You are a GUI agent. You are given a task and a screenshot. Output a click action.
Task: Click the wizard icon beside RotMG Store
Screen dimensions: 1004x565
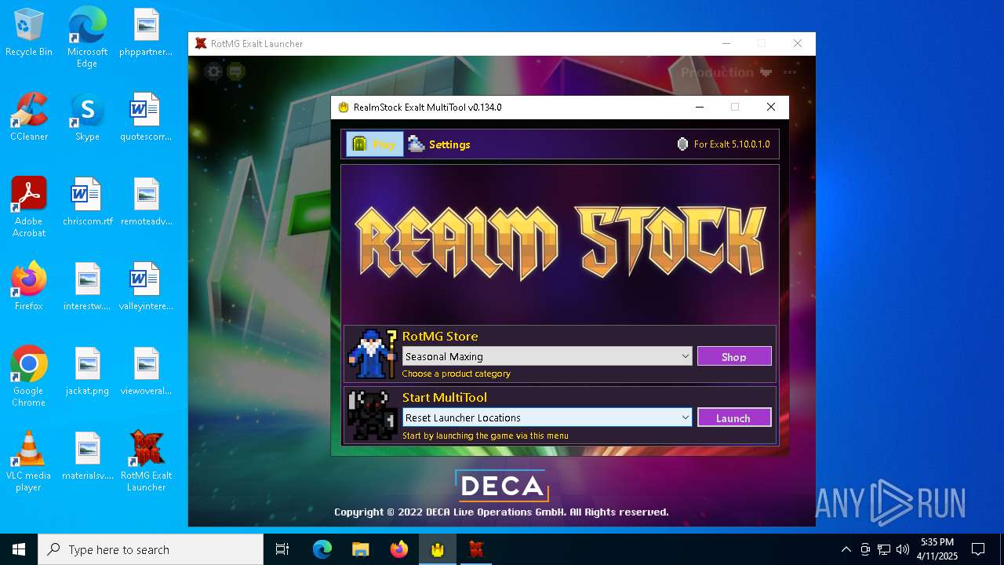(x=373, y=353)
